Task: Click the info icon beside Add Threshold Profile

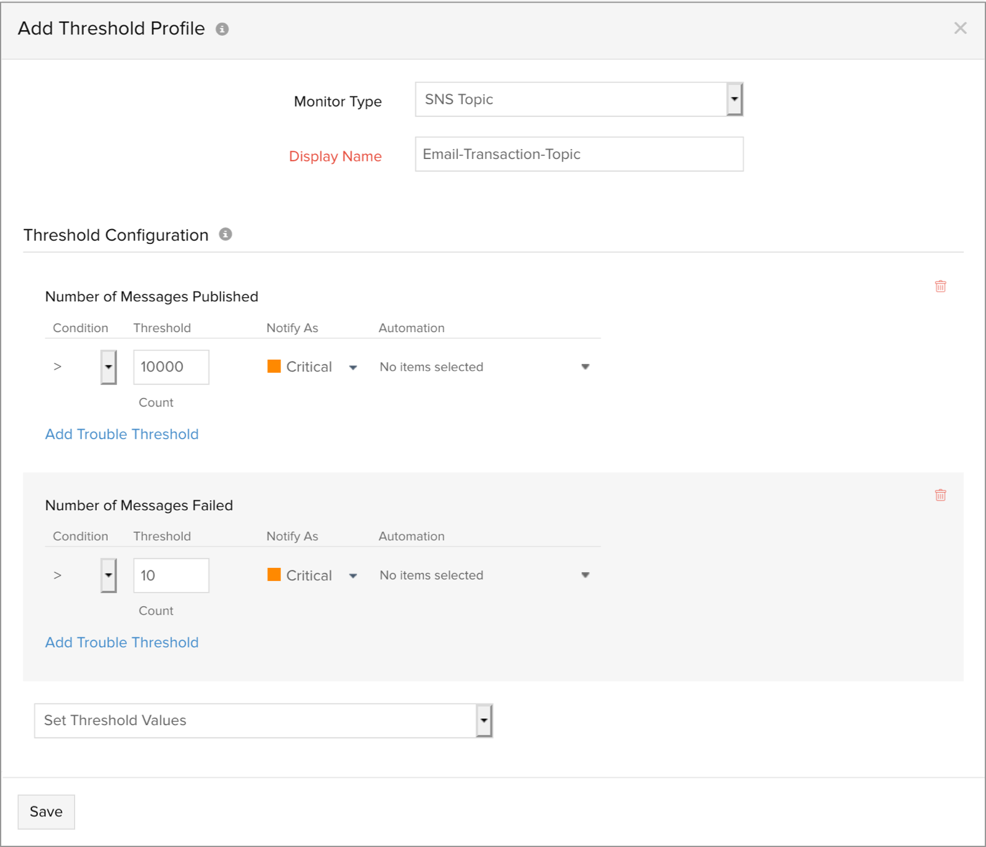Action: pyautogui.click(x=223, y=28)
